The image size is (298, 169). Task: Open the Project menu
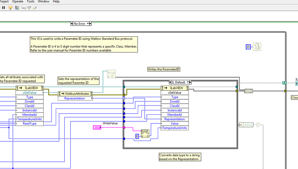4,1
